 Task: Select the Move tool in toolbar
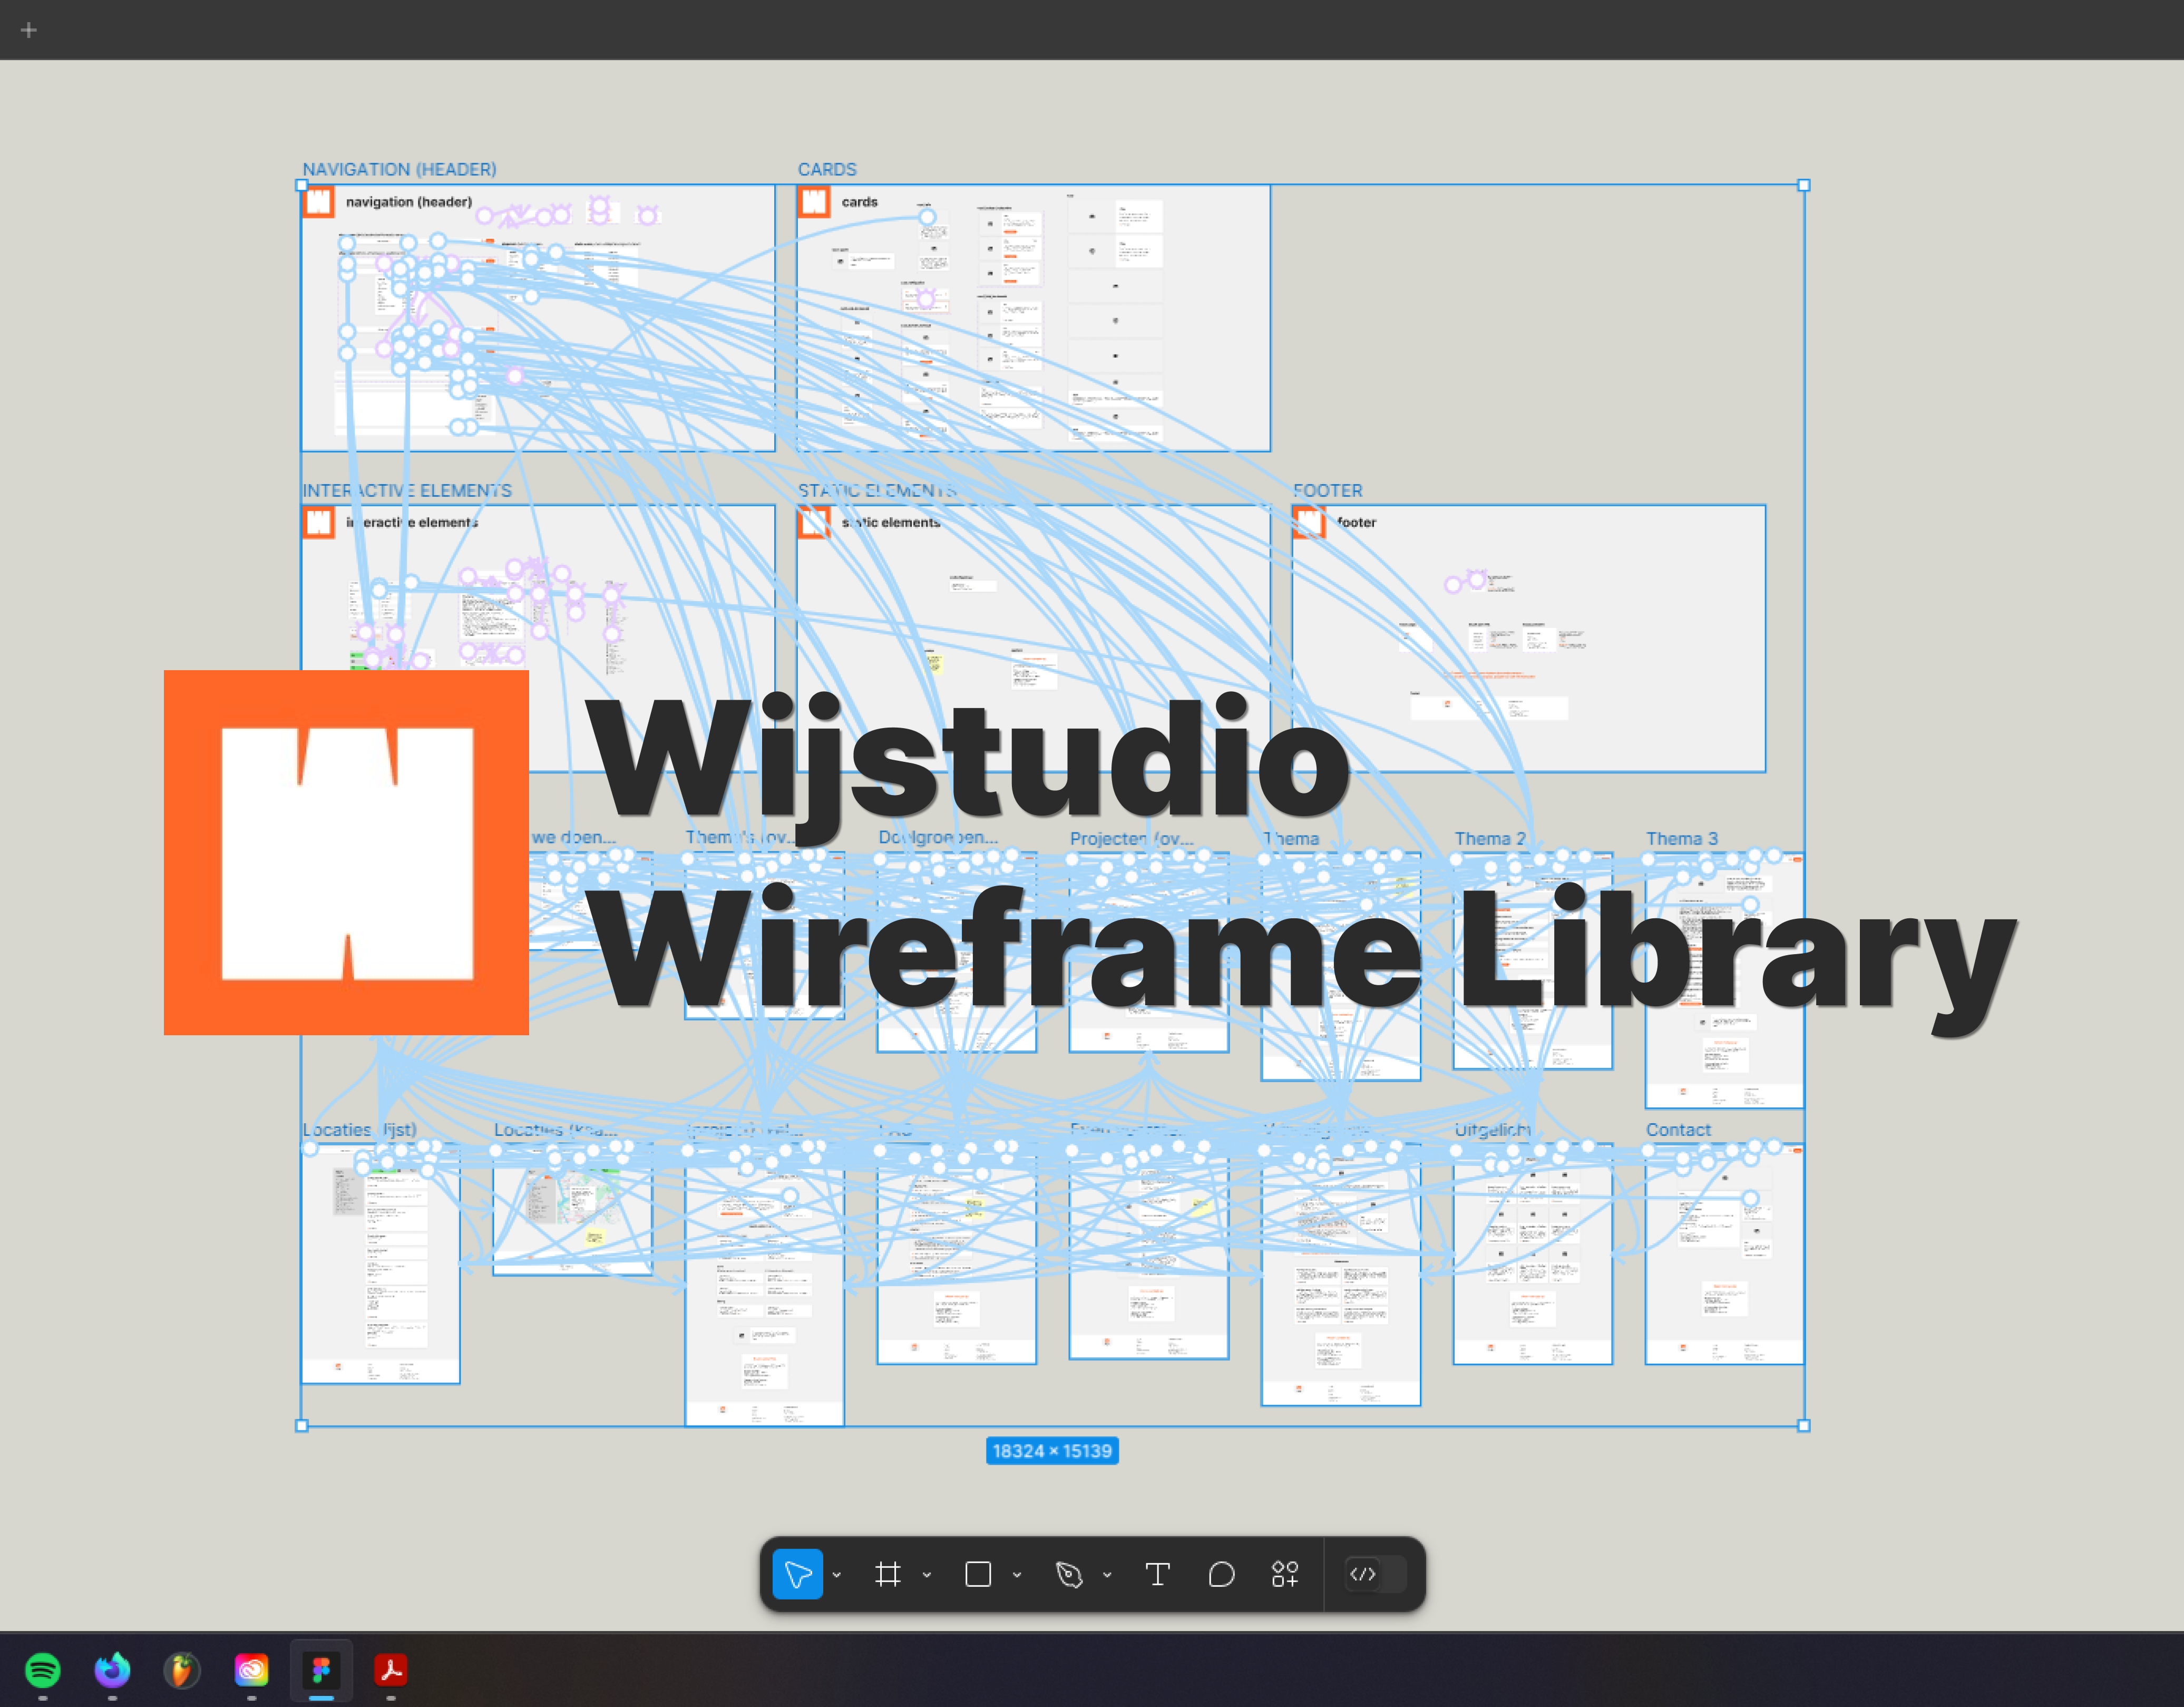click(797, 1574)
